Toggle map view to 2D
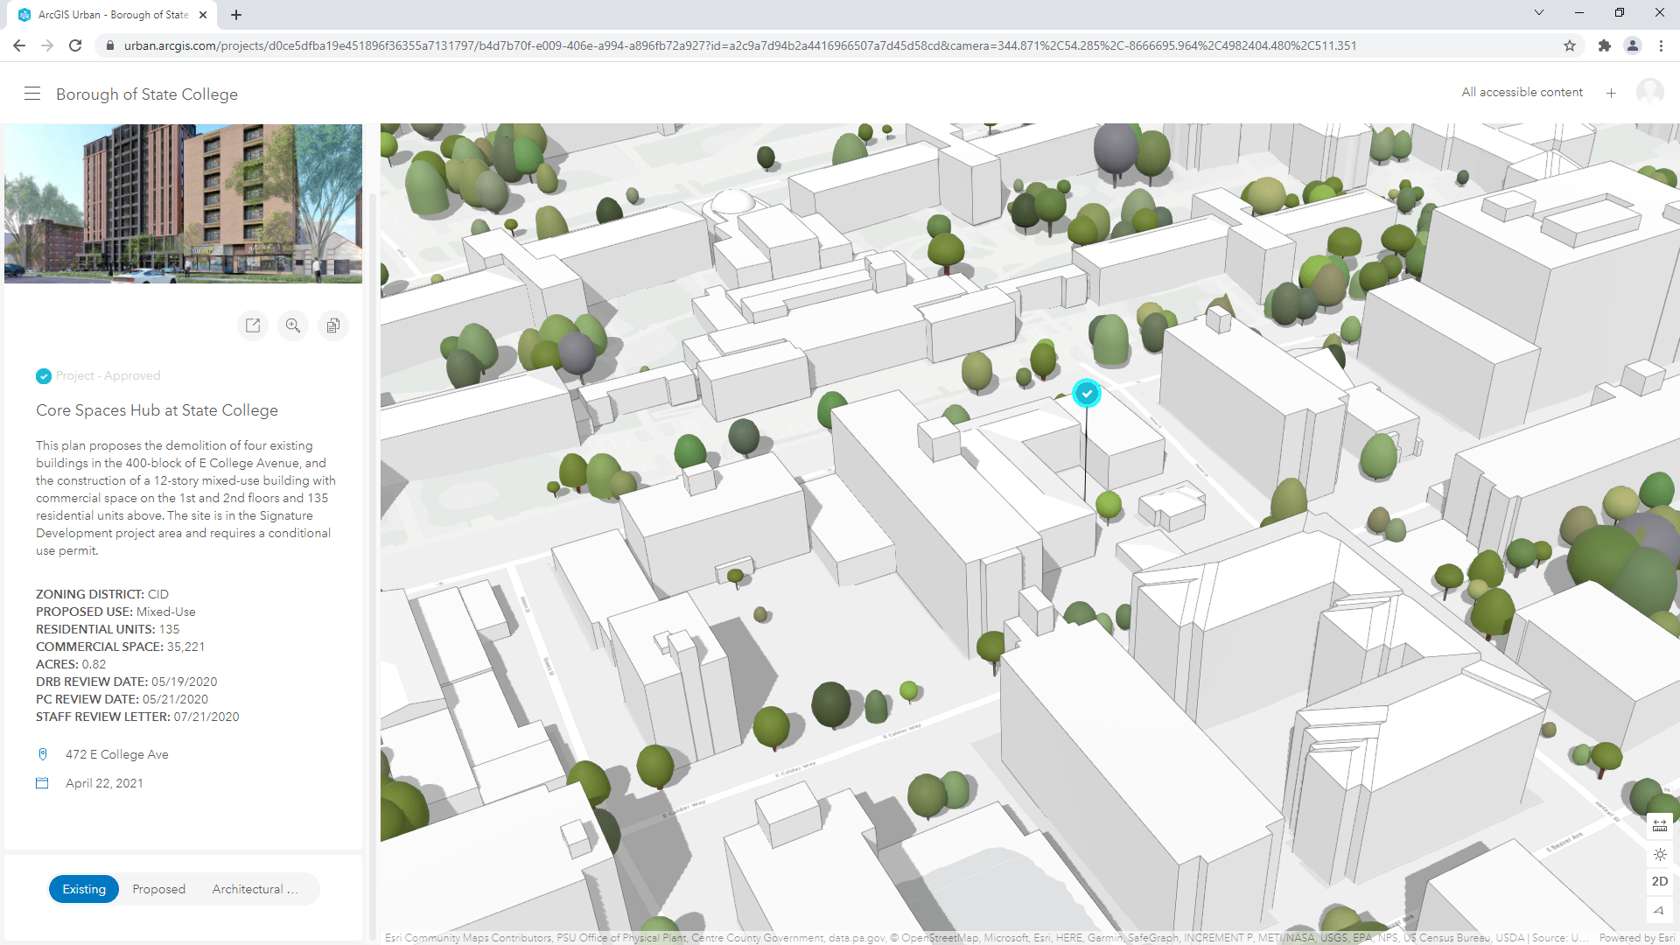Screen dimensions: 1680x945 click(x=1660, y=882)
